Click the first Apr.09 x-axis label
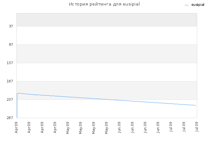 (16, 128)
